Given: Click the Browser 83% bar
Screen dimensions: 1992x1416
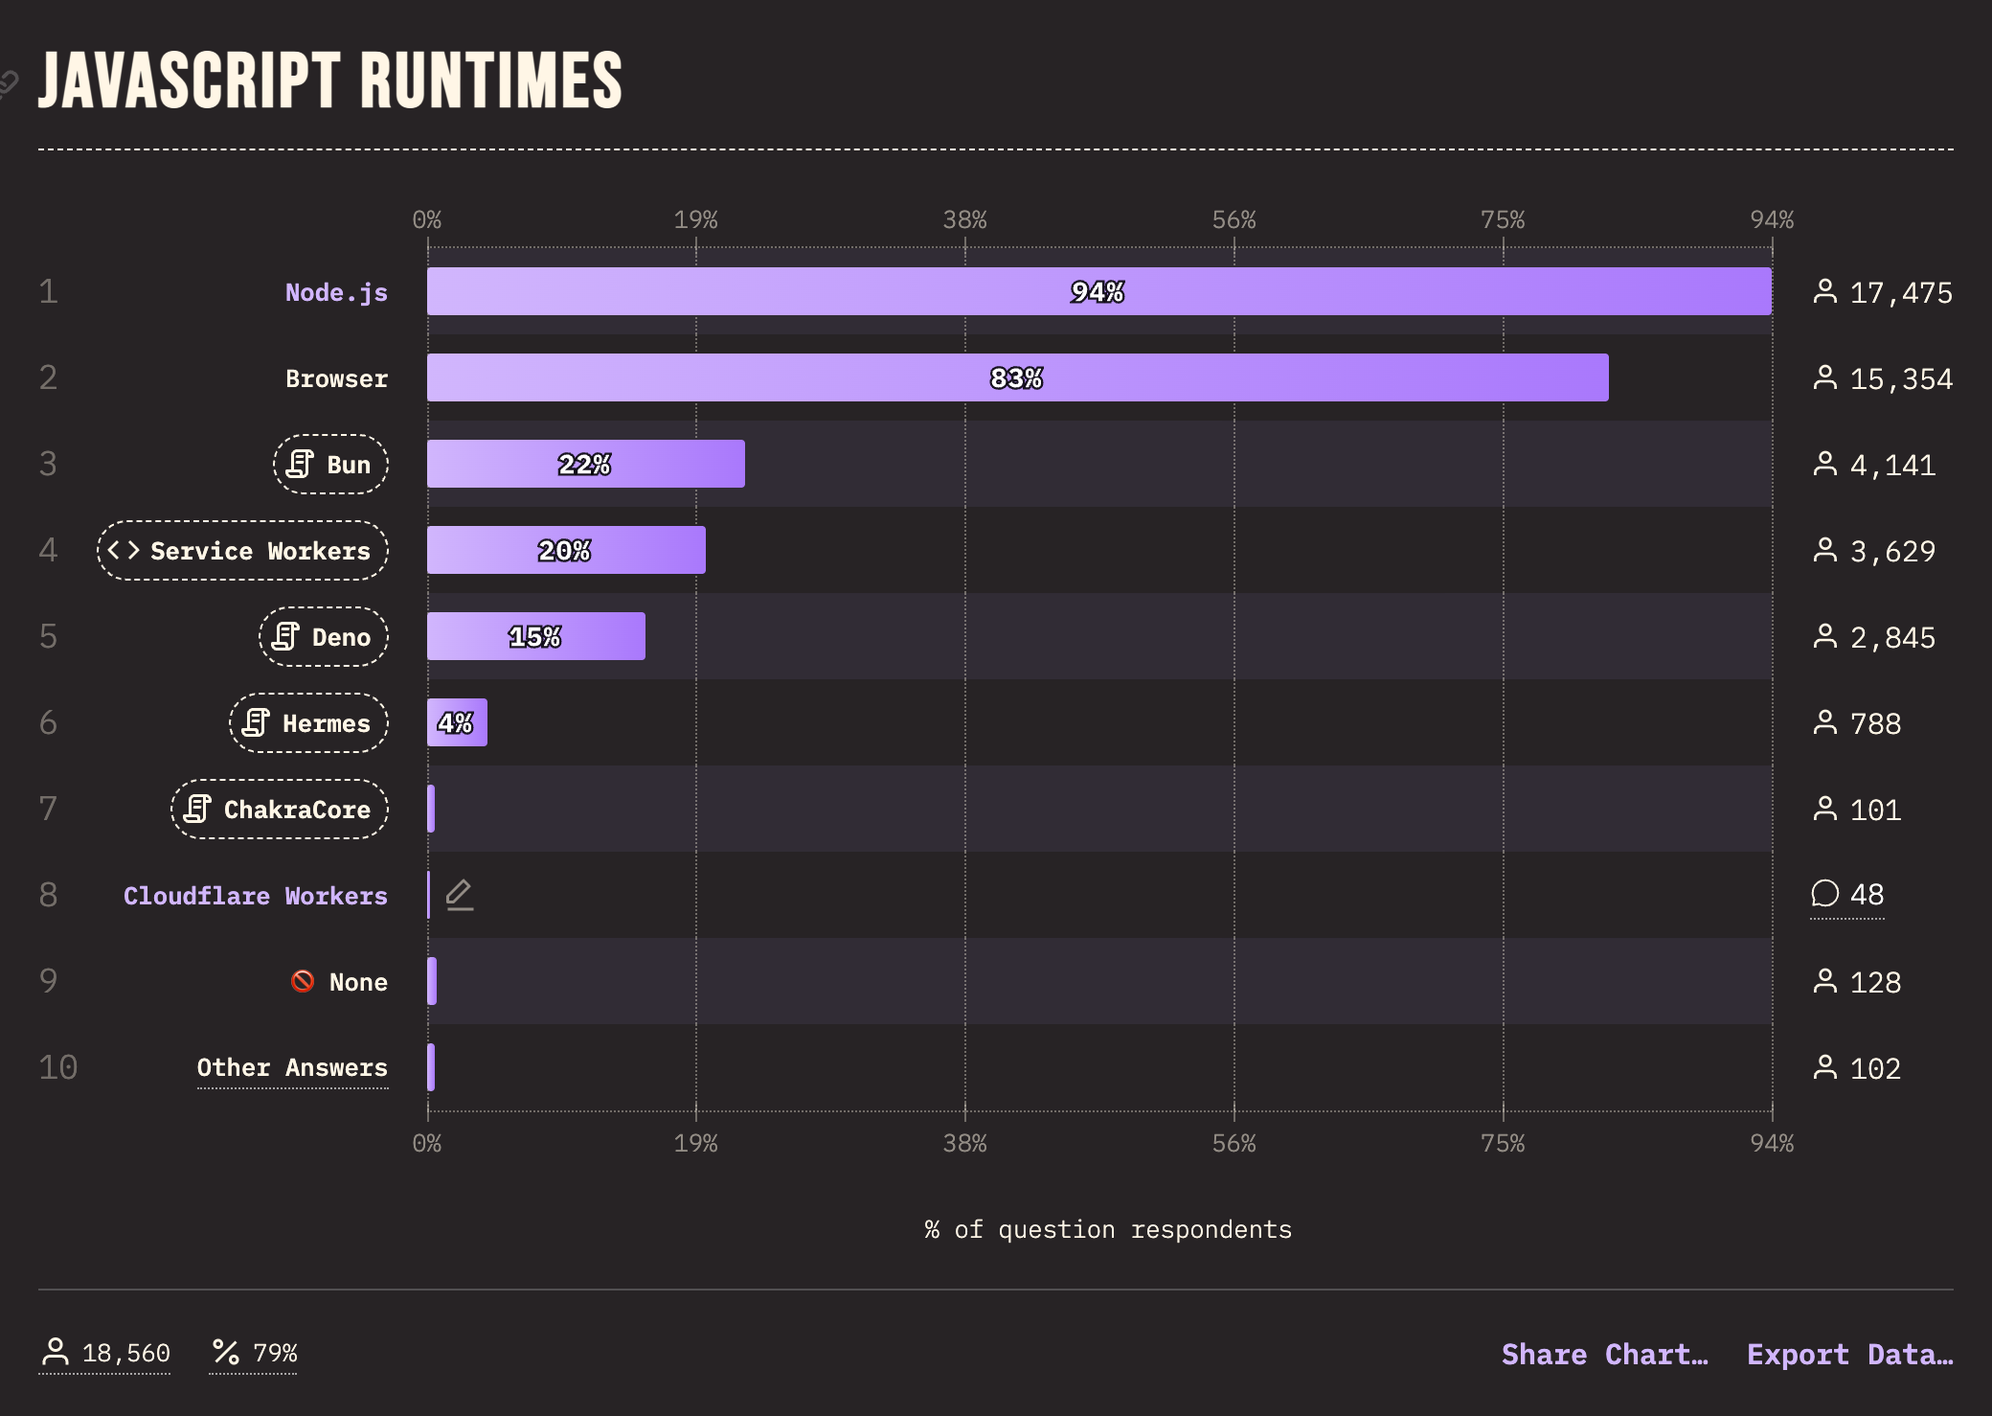Looking at the screenshot, I should (1017, 378).
